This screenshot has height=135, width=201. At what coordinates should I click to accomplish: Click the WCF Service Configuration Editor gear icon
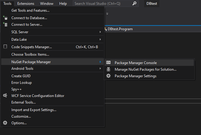pos(5,95)
